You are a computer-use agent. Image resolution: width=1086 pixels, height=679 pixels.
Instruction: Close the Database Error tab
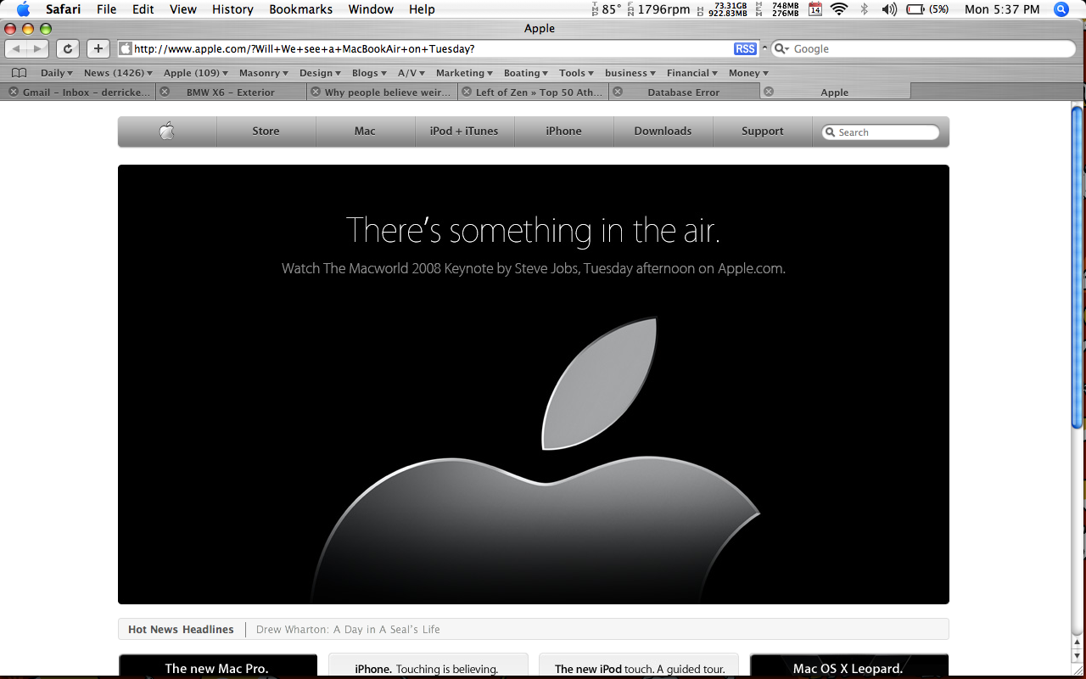[x=618, y=92]
